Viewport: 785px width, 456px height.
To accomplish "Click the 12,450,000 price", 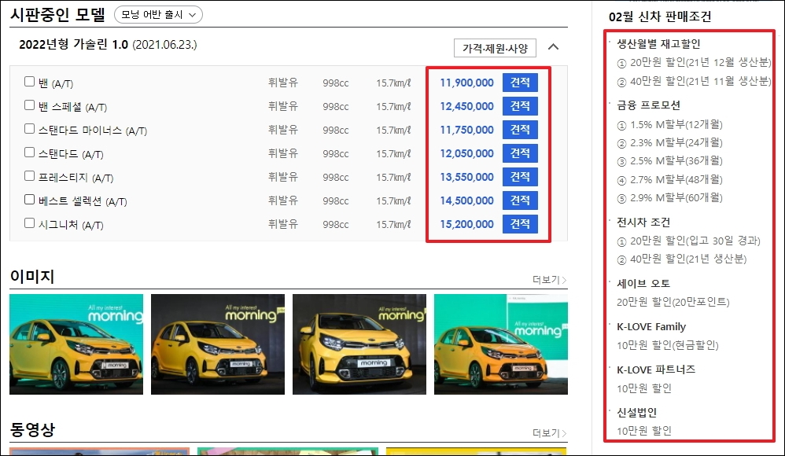I will click(x=466, y=107).
